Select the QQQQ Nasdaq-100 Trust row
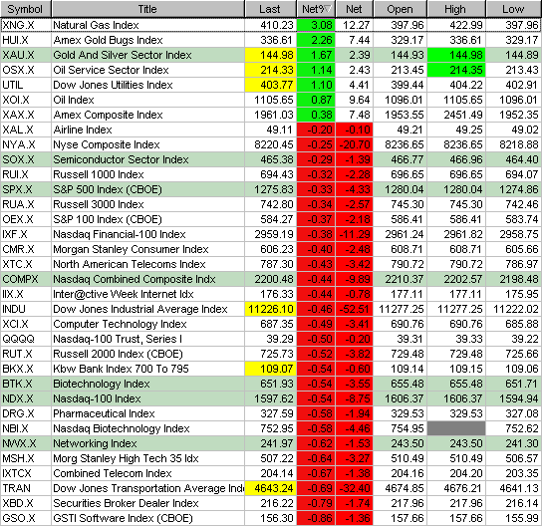Screen dimensions: 542x526 click(271, 339)
